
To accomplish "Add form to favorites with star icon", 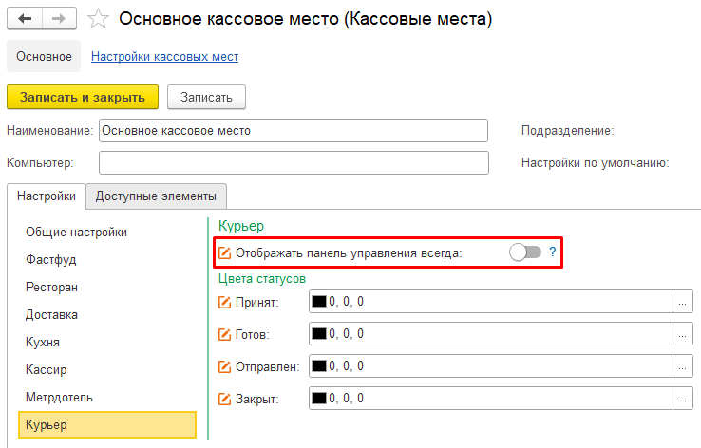I will (98, 19).
